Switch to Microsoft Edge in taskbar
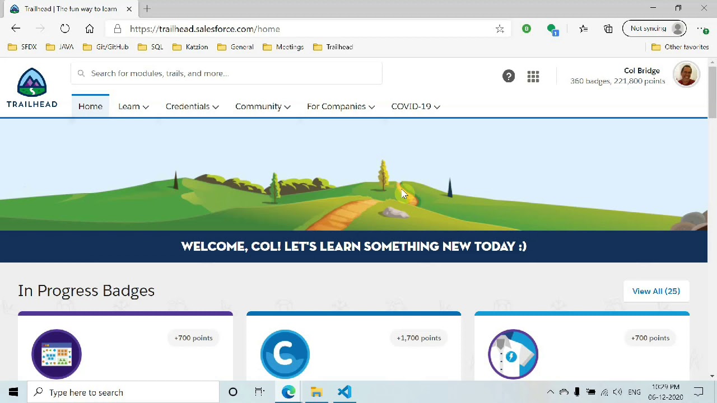717x403 pixels. [x=288, y=392]
